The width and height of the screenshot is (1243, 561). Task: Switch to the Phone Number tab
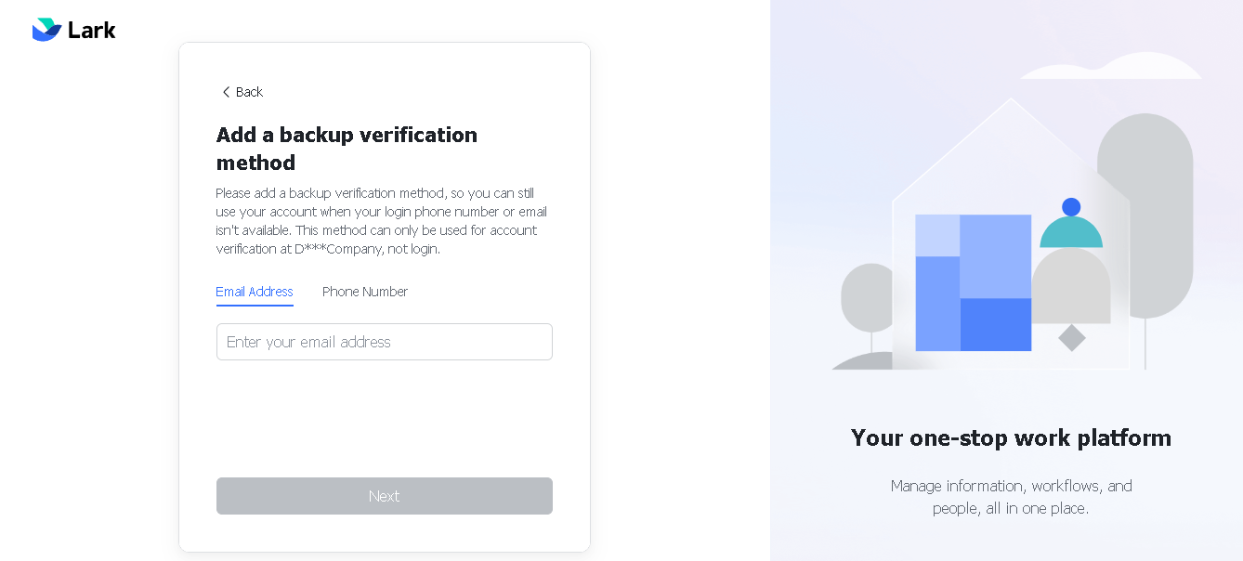365,292
